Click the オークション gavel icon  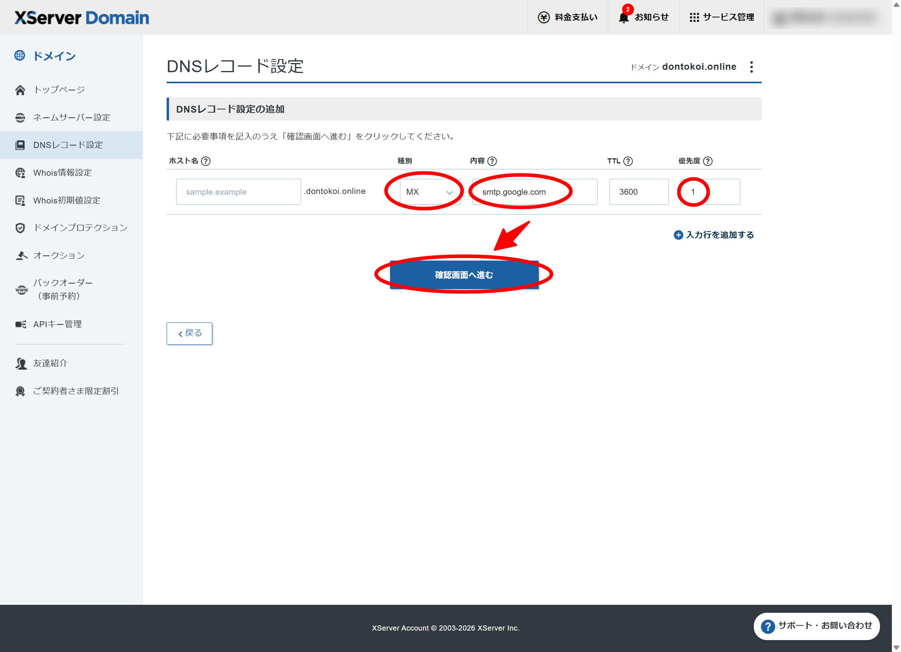pos(21,256)
